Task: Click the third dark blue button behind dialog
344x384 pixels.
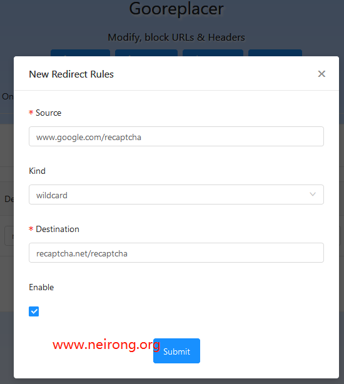Action: click(213, 53)
